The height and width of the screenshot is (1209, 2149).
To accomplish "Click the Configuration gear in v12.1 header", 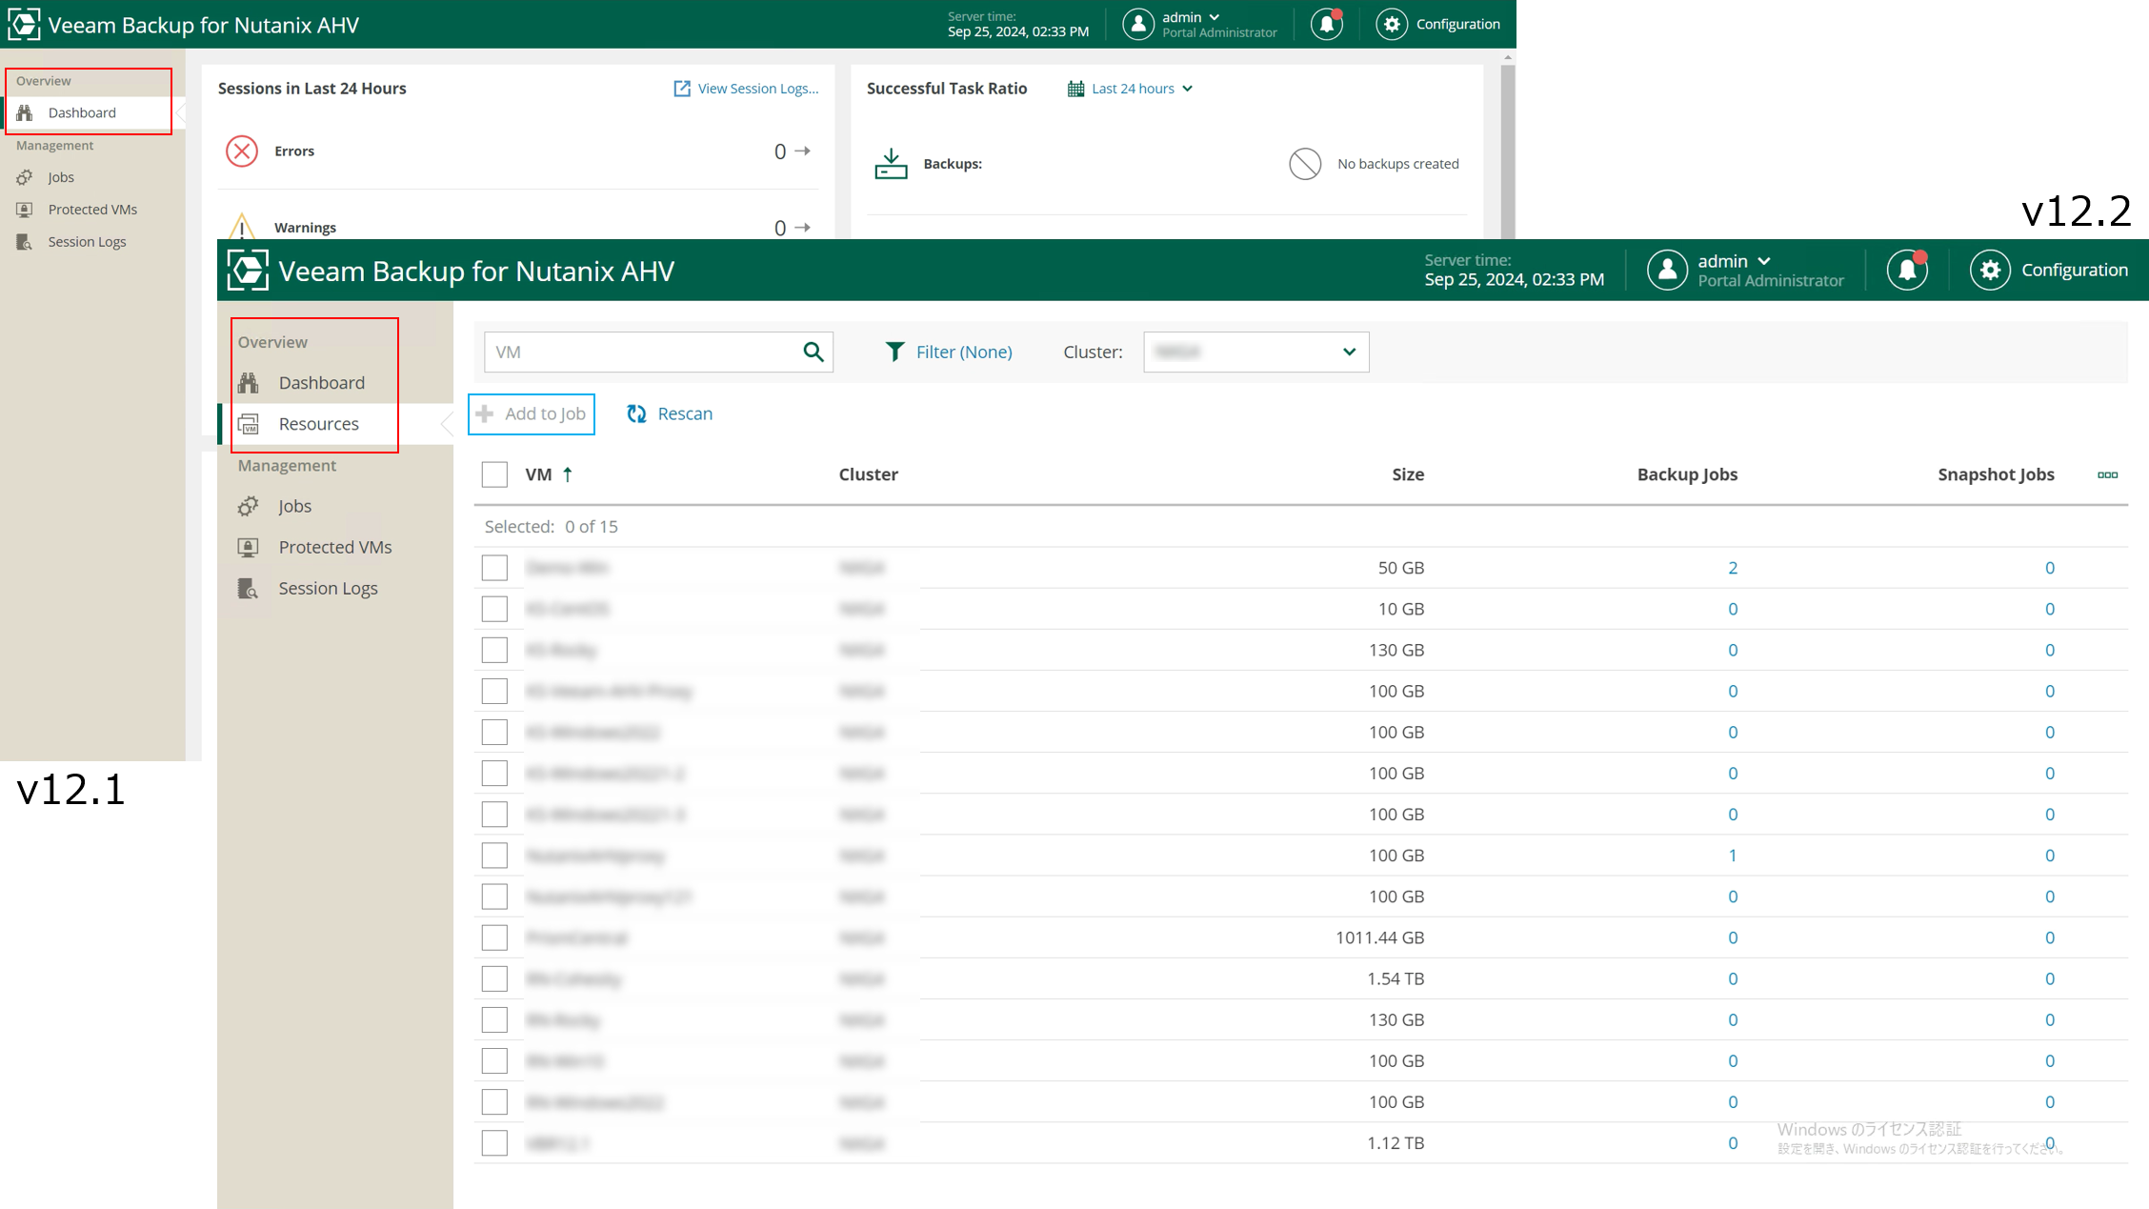I will 1391,24.
